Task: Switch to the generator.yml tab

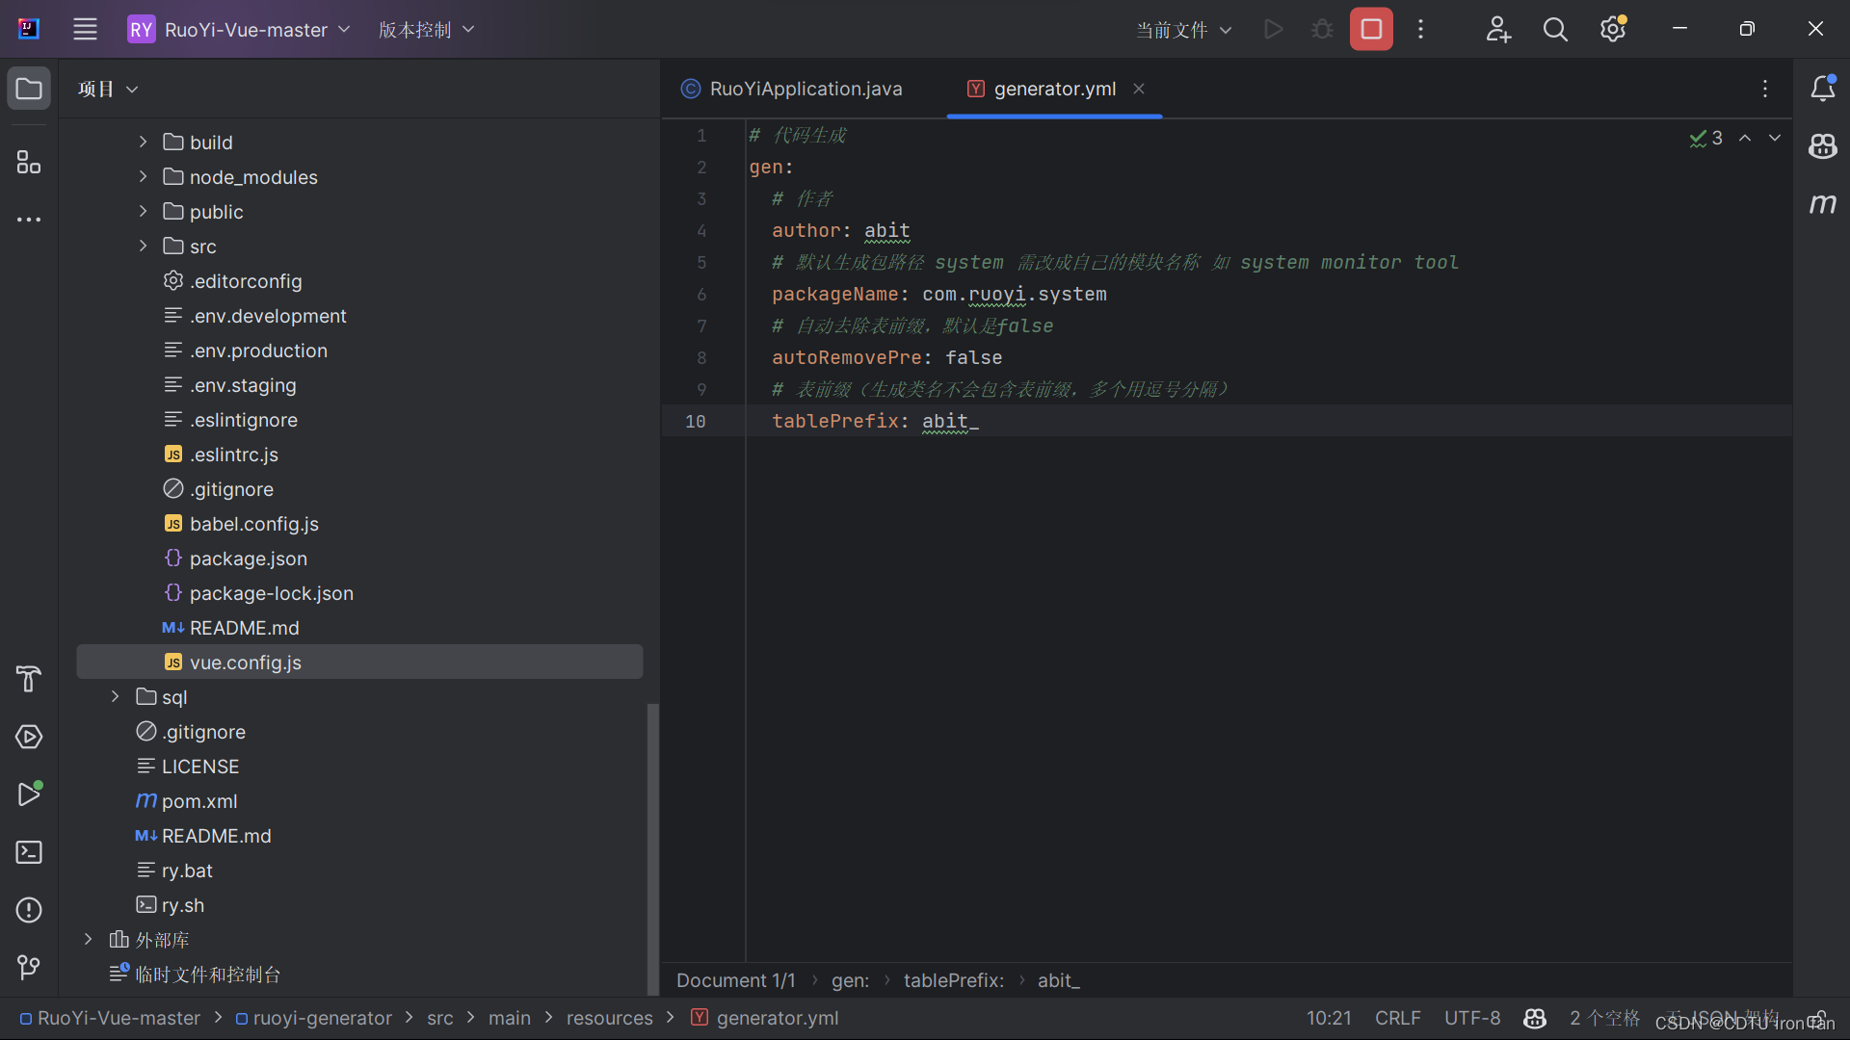Action: click(1054, 89)
